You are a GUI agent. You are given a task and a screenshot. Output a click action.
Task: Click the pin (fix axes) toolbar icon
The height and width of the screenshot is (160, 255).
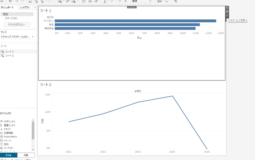[126, 1]
